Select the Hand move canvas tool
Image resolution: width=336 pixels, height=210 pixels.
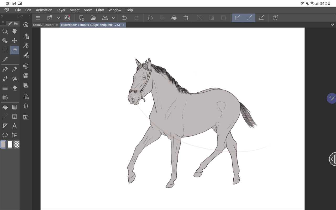pos(14,31)
